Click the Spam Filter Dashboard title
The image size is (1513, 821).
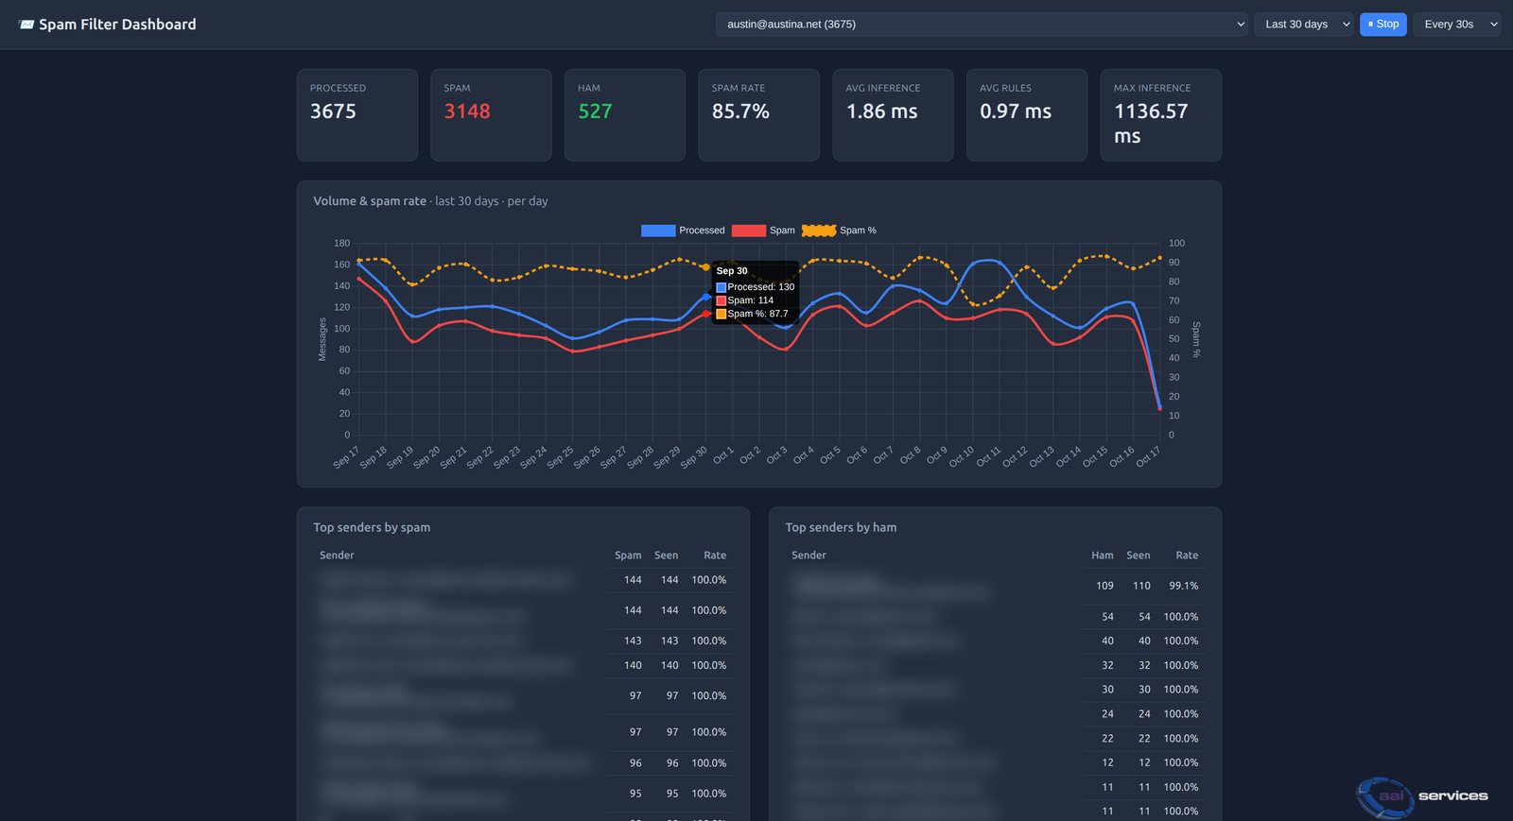[x=117, y=25]
